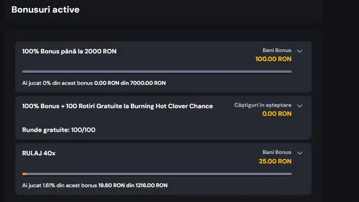Select the 100% Bonus până la 2000 RON title
Image resolution: width=359 pixels, height=202 pixels.
[69, 51]
